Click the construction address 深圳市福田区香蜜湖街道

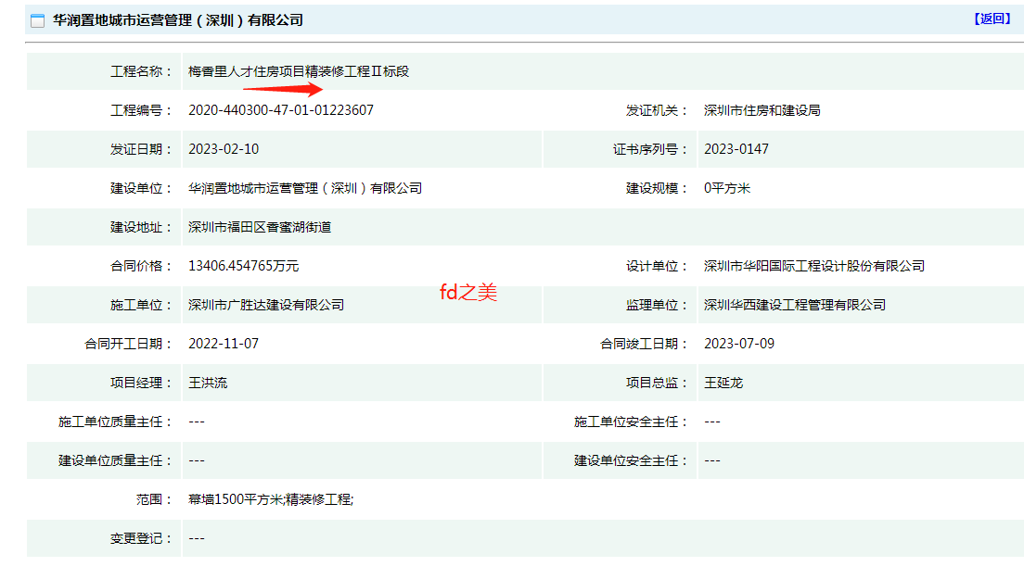click(x=259, y=227)
